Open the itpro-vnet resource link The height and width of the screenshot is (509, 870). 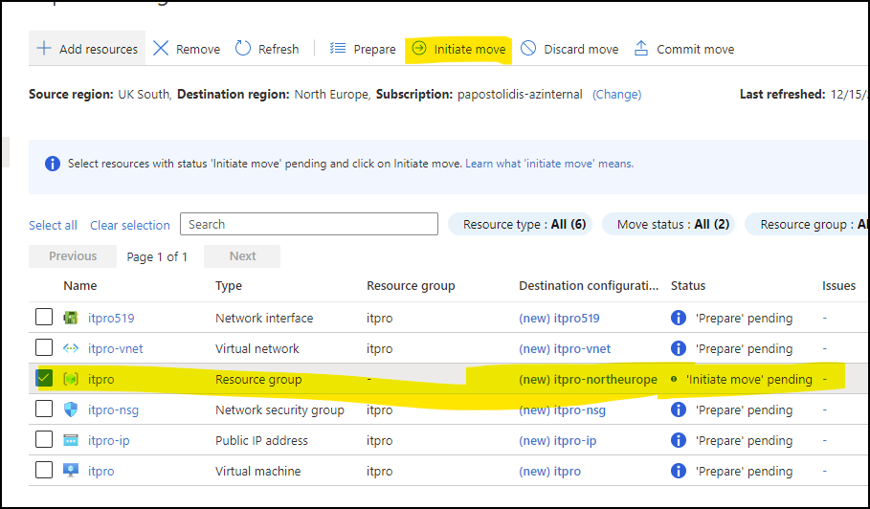tap(115, 348)
